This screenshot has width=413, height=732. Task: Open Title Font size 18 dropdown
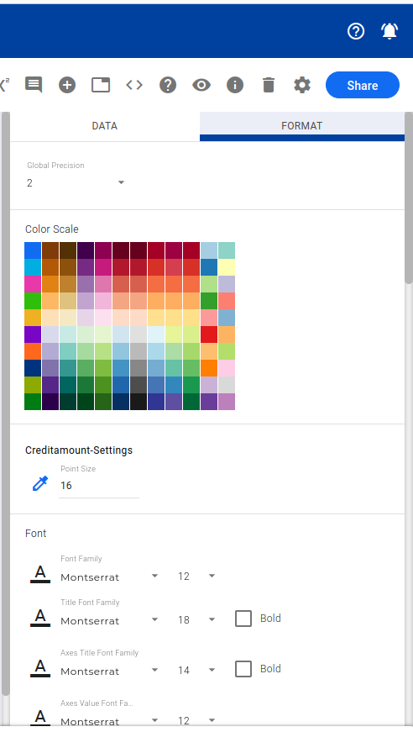point(196,620)
